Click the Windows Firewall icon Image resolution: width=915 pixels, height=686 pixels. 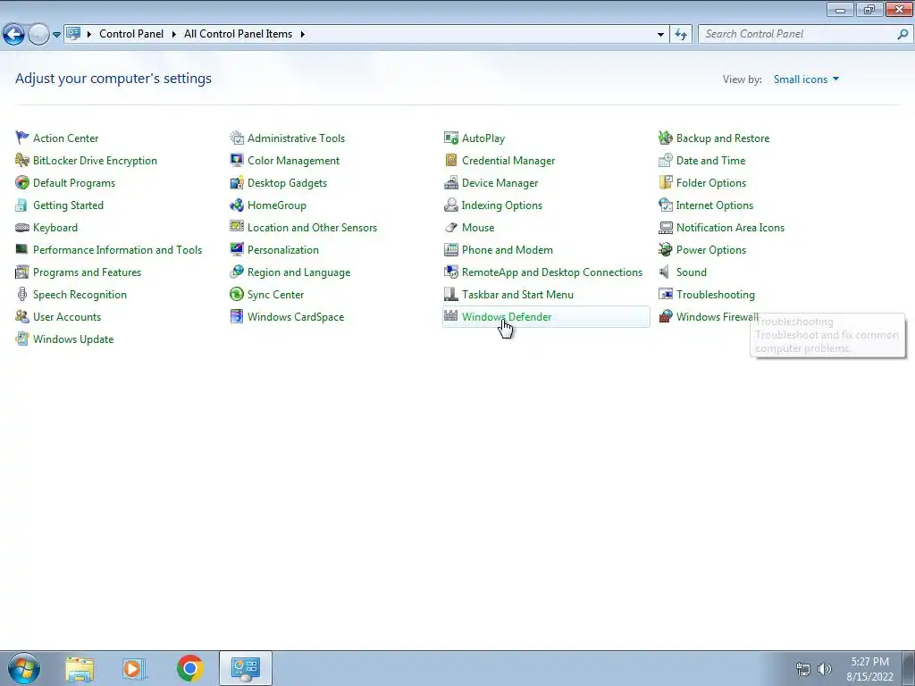pyautogui.click(x=665, y=317)
